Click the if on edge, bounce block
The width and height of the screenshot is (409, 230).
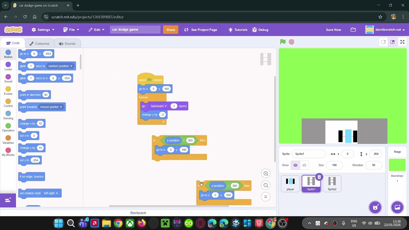pos(31,177)
